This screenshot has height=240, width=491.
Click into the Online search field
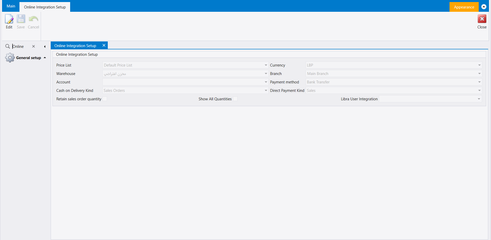click(x=21, y=46)
